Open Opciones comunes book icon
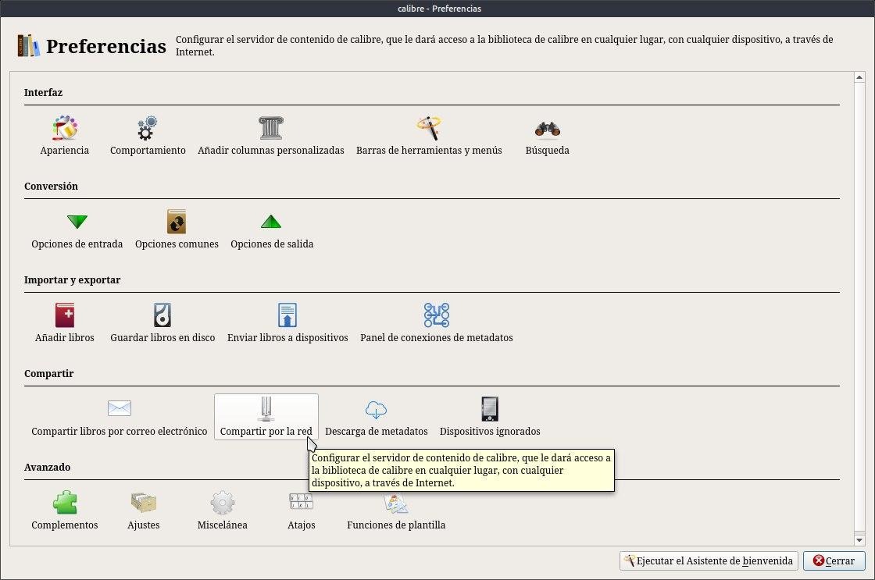Image resolution: width=875 pixels, height=580 pixels. [x=177, y=222]
